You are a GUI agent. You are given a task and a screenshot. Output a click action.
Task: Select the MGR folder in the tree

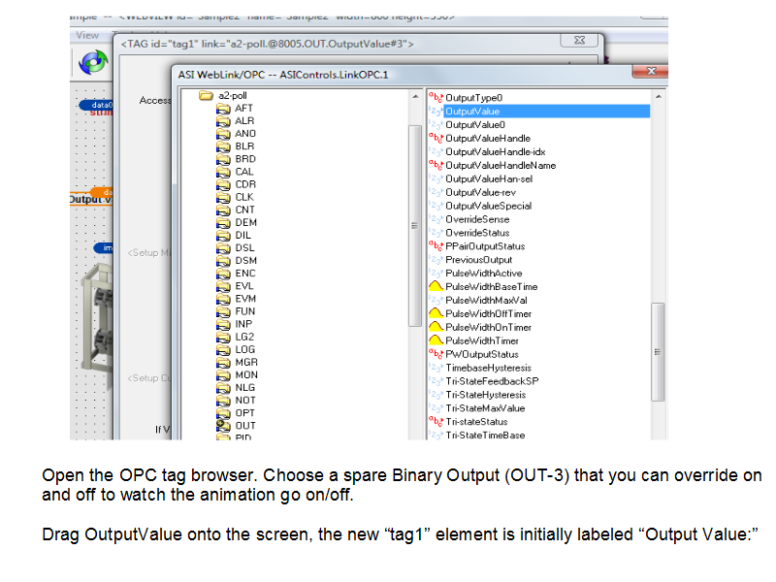pyautogui.click(x=246, y=362)
